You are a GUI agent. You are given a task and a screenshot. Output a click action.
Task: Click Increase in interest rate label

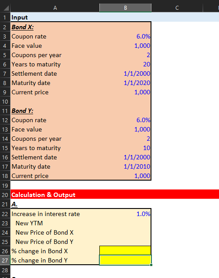click(45, 214)
